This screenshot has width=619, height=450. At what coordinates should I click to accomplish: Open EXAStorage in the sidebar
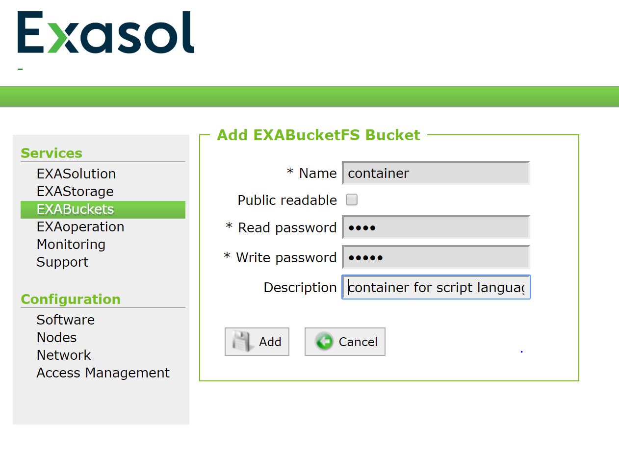(75, 192)
